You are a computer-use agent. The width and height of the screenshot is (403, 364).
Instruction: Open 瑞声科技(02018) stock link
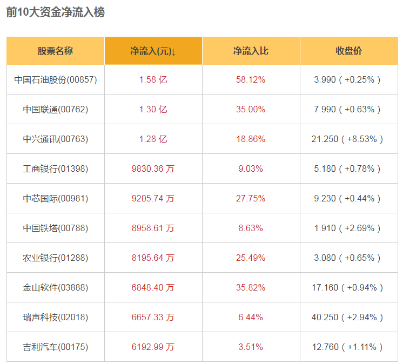(x=55, y=318)
